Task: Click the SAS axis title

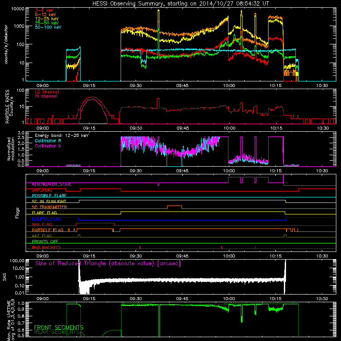Action: (x=5, y=277)
